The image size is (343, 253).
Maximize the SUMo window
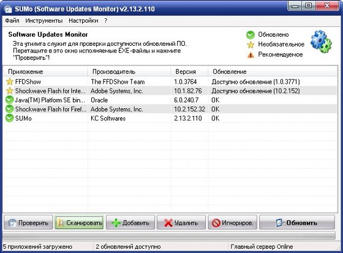[308, 5]
